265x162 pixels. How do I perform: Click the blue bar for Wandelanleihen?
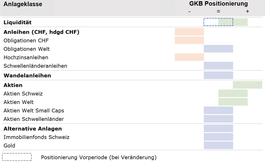218,75
